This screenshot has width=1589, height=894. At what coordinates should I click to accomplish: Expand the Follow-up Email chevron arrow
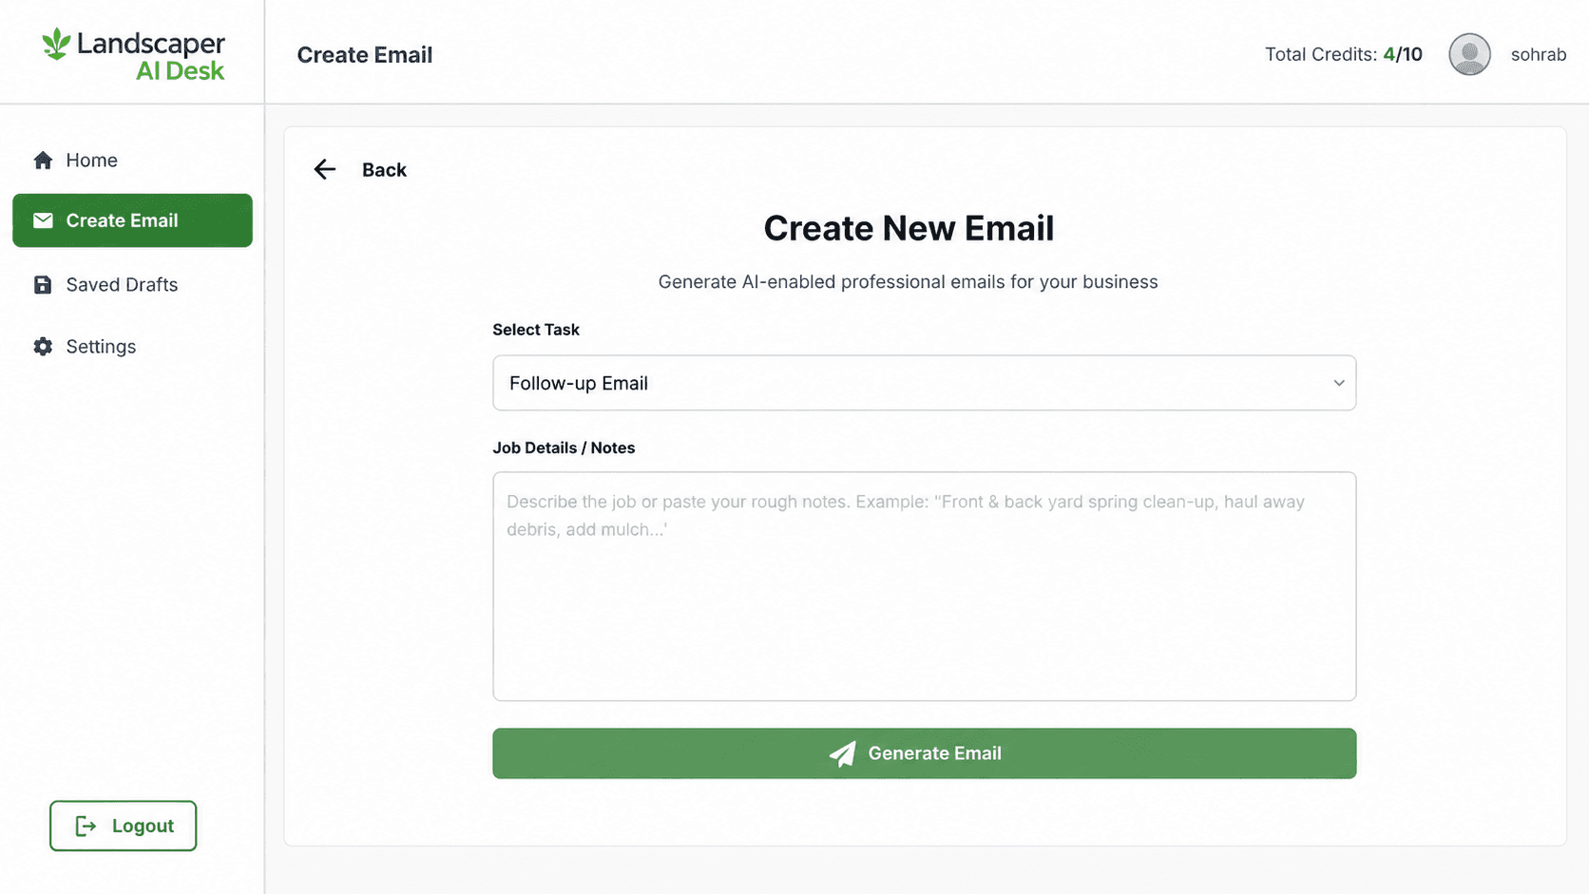tap(1338, 383)
